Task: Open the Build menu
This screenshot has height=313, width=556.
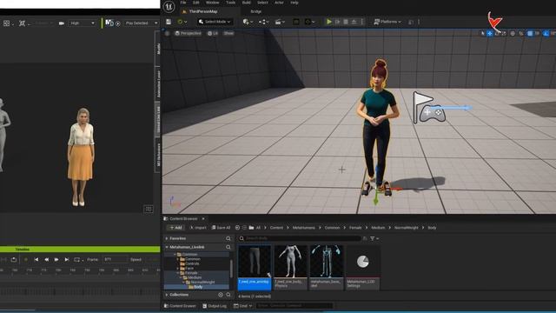Action: (x=247, y=3)
